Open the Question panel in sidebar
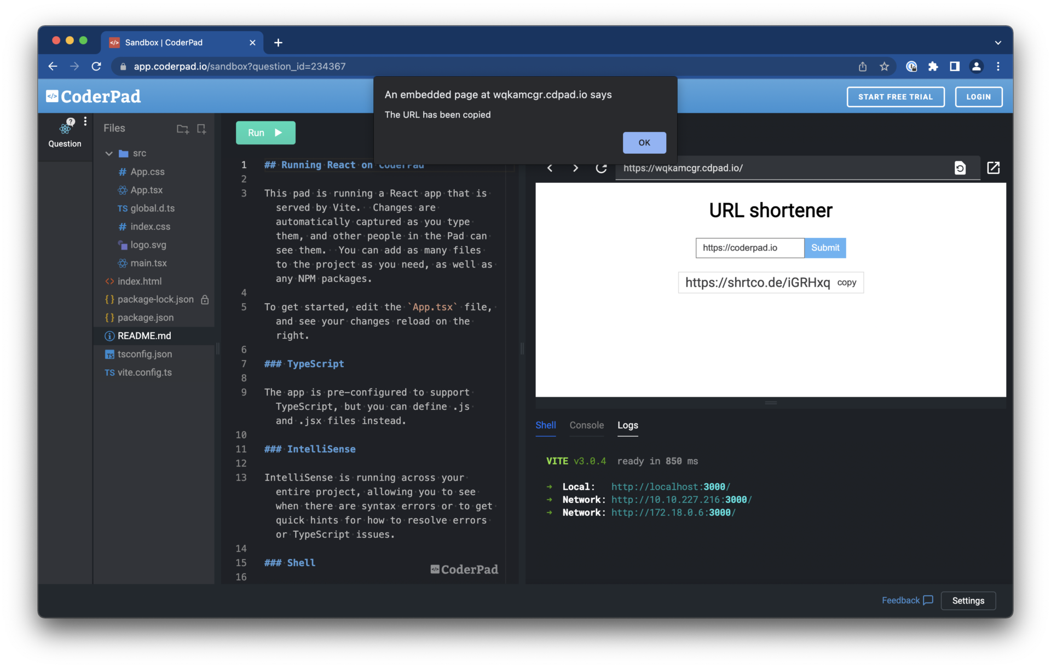1051x668 pixels. [x=65, y=133]
